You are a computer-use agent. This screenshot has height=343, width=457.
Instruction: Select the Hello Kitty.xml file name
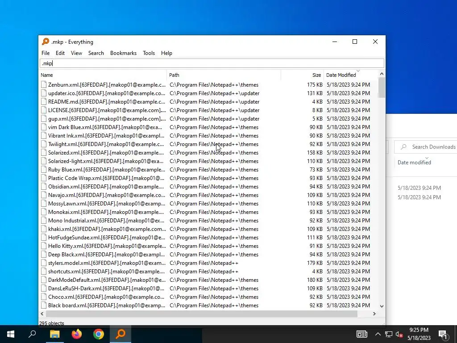[107, 246]
